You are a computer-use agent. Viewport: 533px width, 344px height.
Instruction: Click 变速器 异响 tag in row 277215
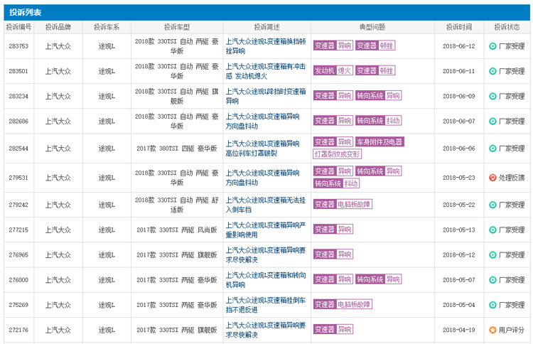333,230
